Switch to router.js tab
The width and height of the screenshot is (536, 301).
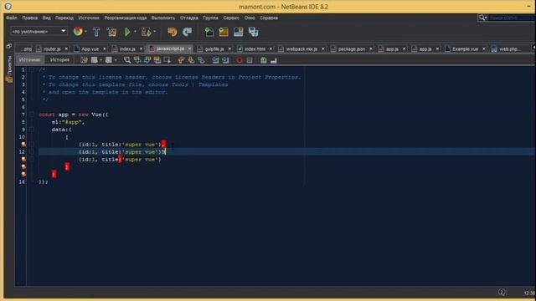click(52, 49)
